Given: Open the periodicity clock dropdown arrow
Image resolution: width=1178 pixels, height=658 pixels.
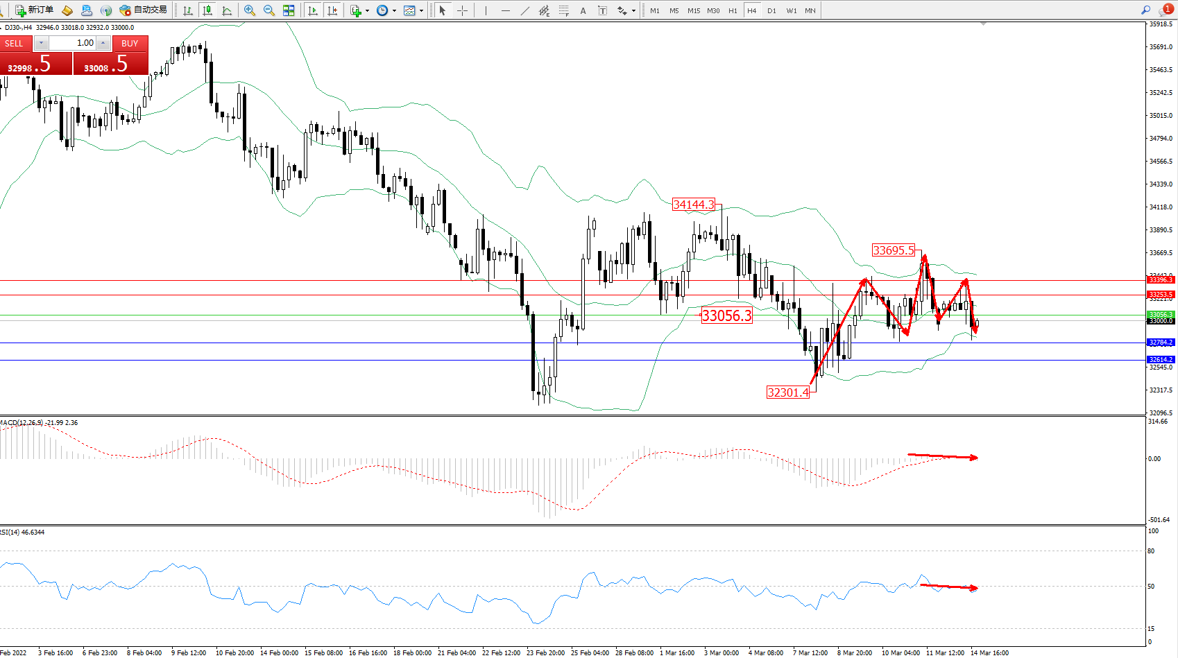Looking at the screenshot, I should pyautogui.click(x=394, y=10).
